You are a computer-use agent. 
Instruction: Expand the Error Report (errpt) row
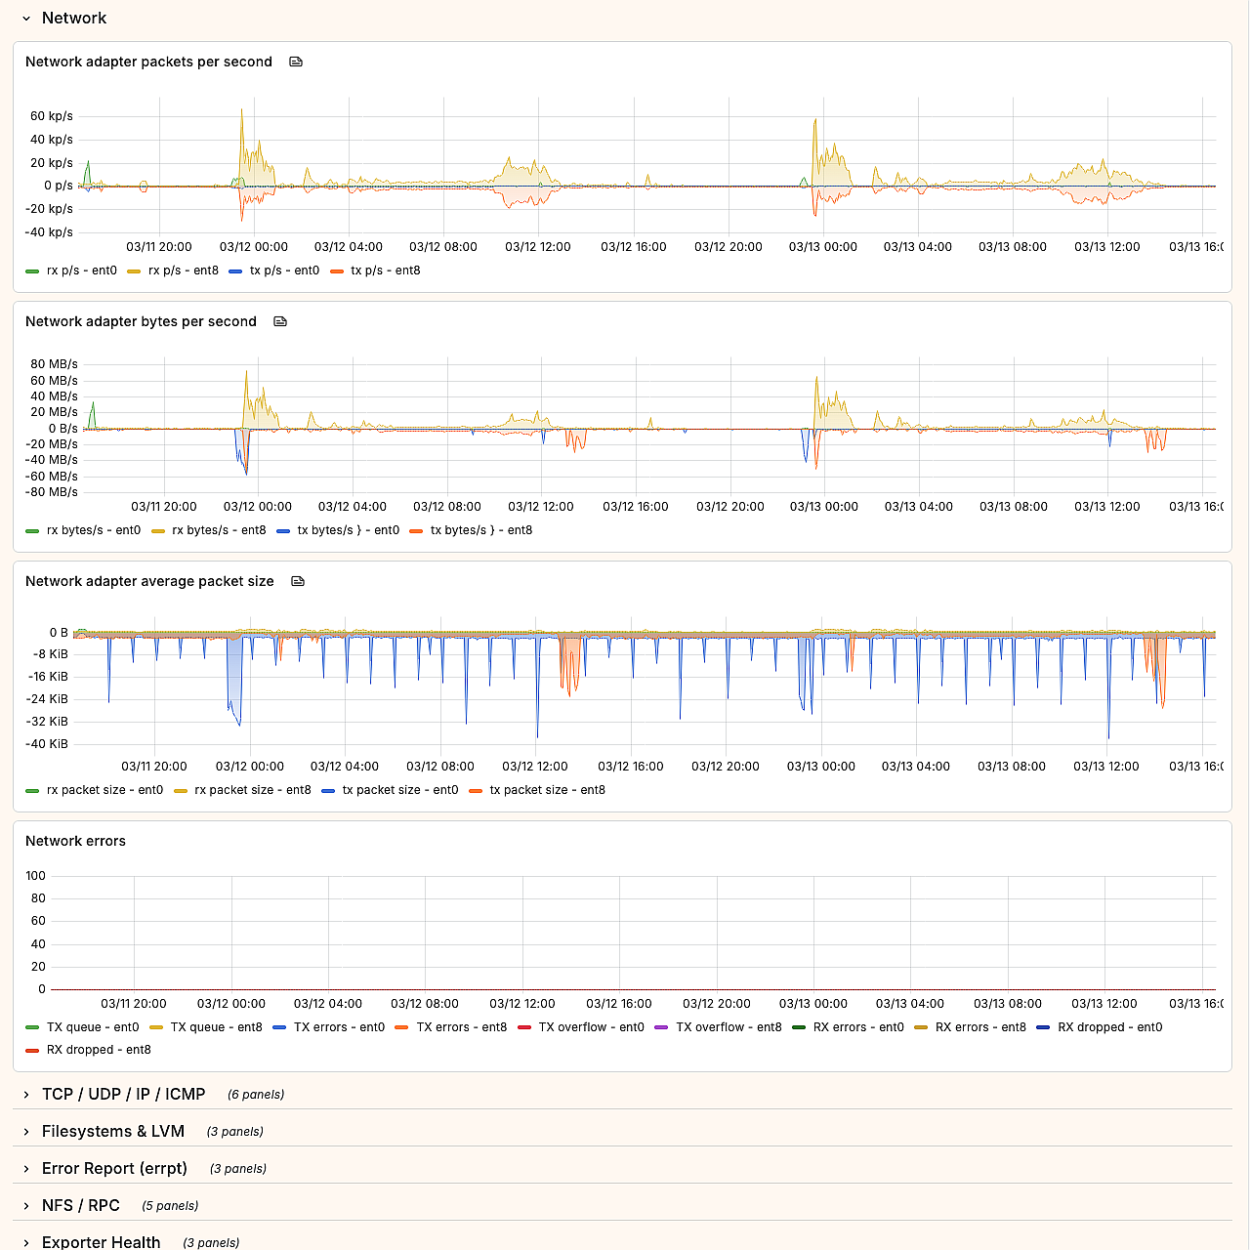click(26, 1169)
